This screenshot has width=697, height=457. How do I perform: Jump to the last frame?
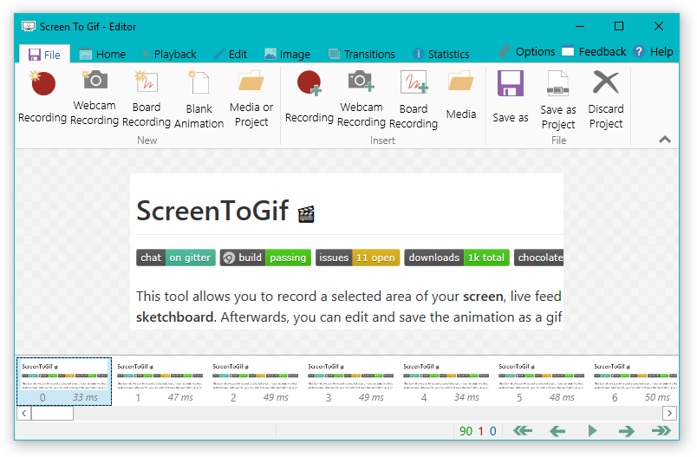pyautogui.click(x=661, y=430)
